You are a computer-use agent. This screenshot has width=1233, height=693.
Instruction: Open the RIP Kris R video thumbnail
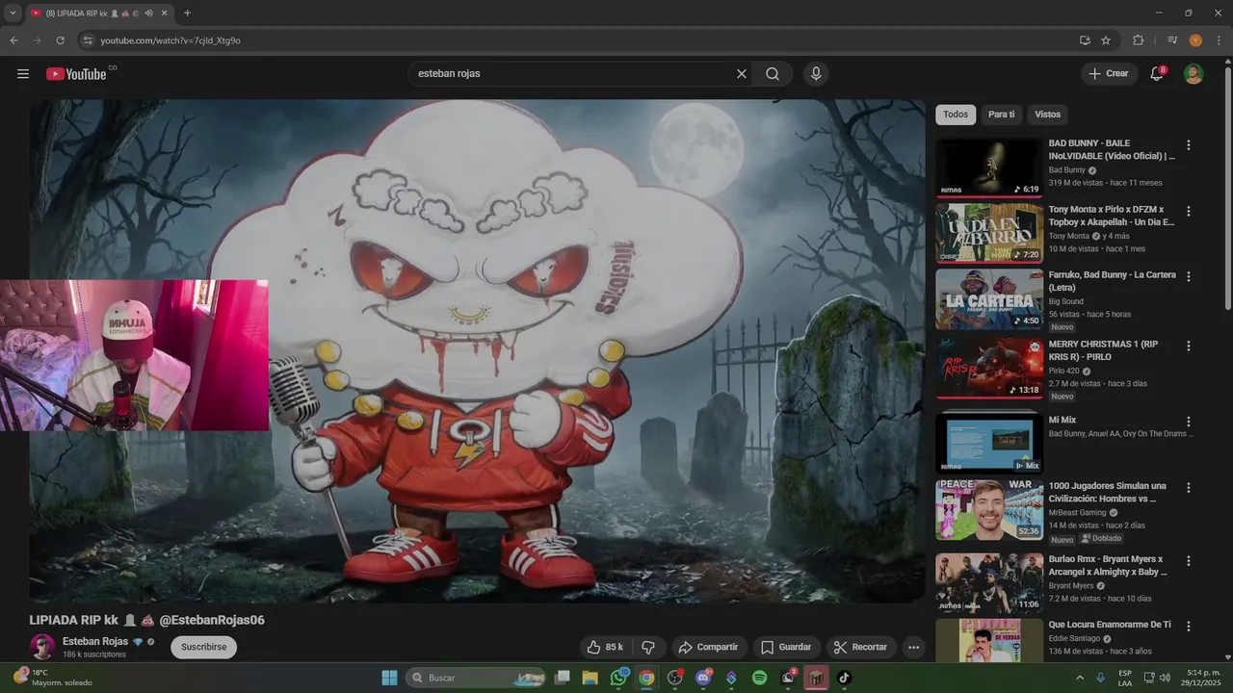pos(989,368)
